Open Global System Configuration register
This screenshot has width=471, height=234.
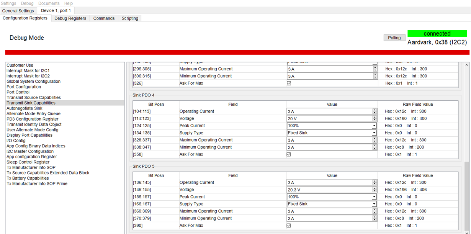[33, 81]
